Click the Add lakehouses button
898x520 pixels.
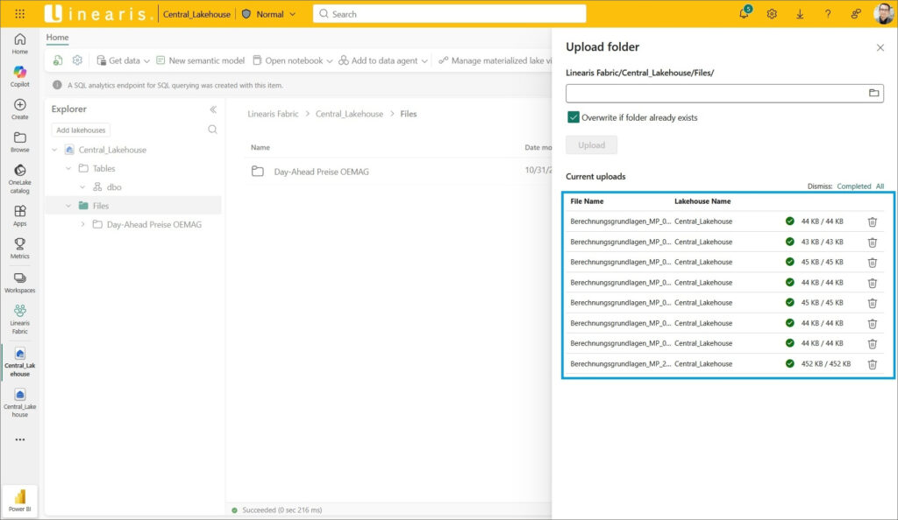81,130
